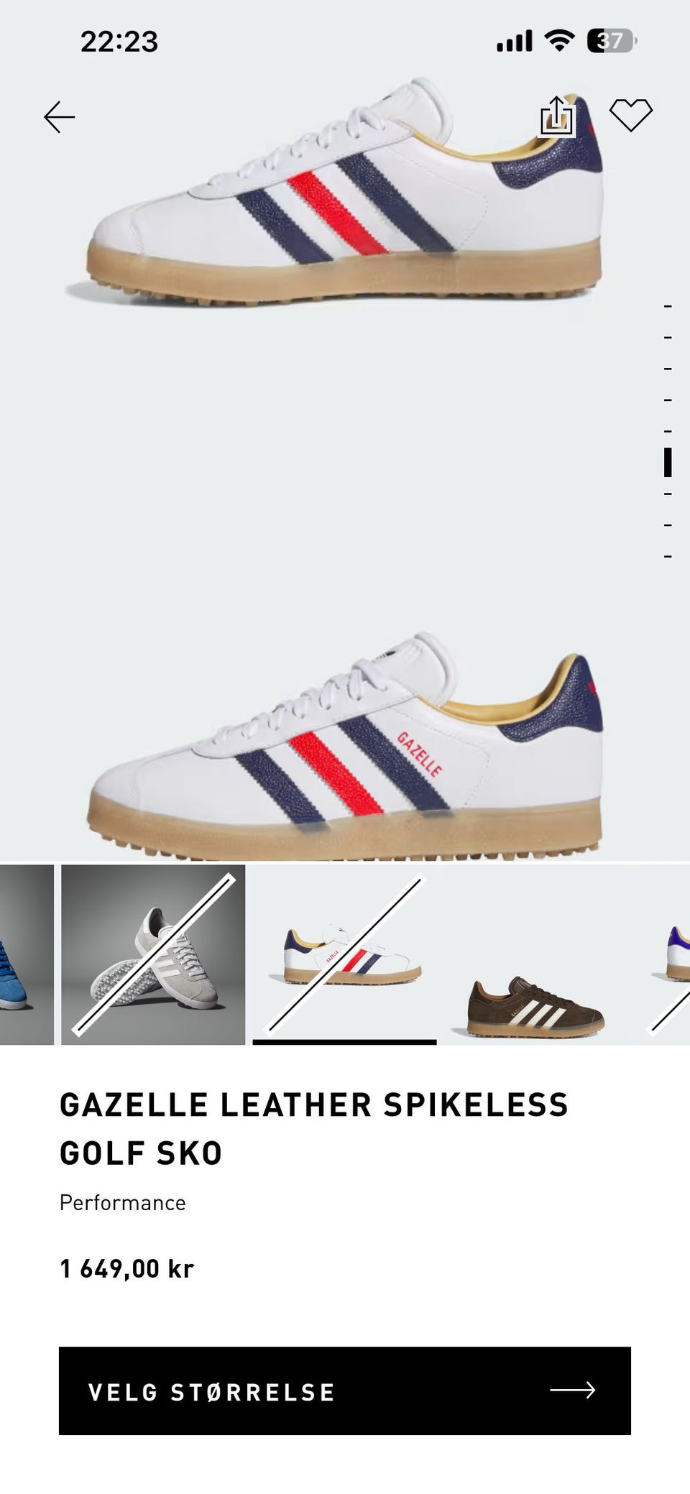Tap the top product photo of shoe
The image size is (690, 1494).
click(345, 194)
